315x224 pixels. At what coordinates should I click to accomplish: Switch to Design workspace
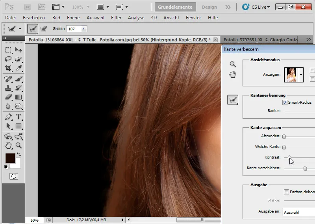pos(209,7)
